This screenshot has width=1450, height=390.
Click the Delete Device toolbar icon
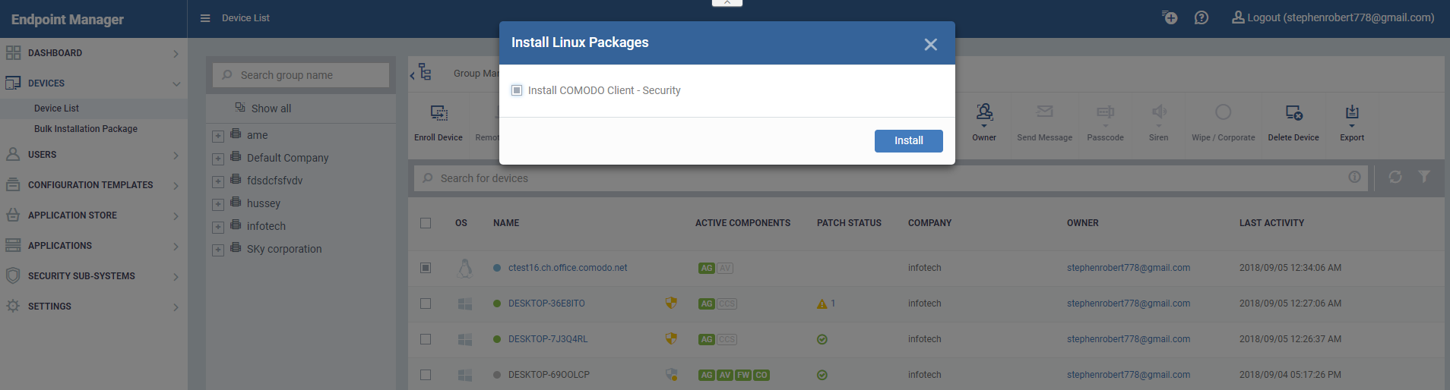tap(1293, 113)
